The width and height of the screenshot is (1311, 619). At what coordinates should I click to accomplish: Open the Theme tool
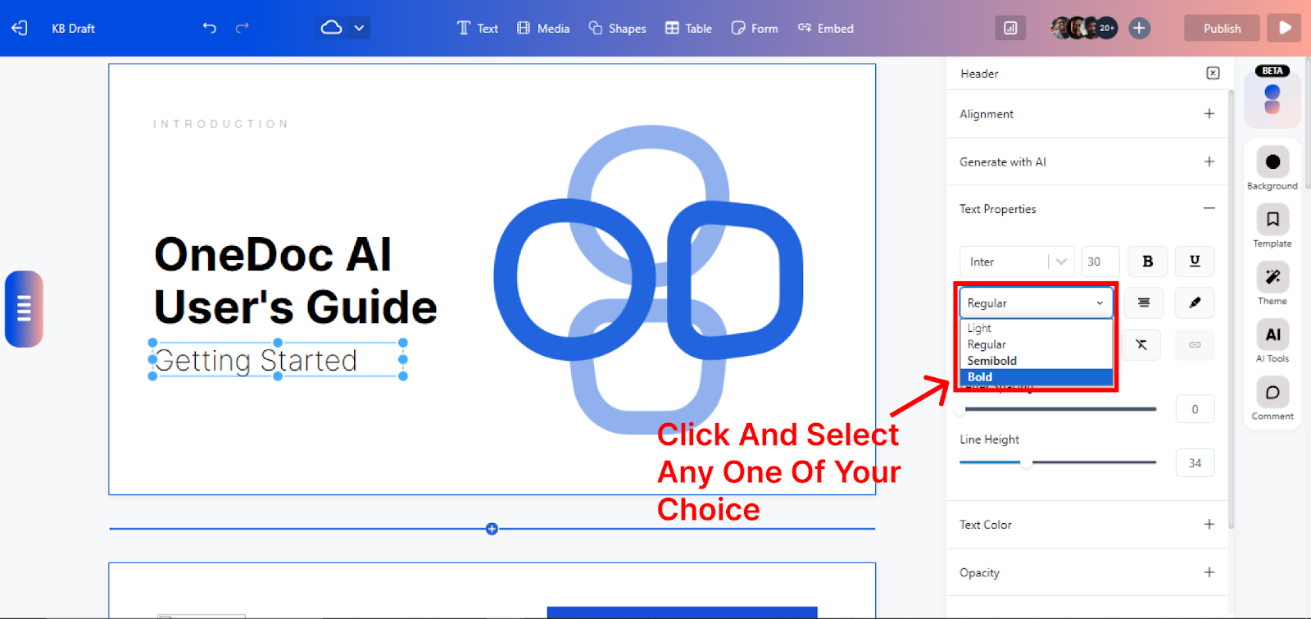click(x=1272, y=283)
